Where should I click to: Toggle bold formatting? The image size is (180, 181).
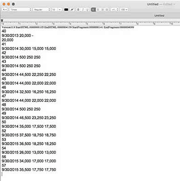(x=78, y=10)
